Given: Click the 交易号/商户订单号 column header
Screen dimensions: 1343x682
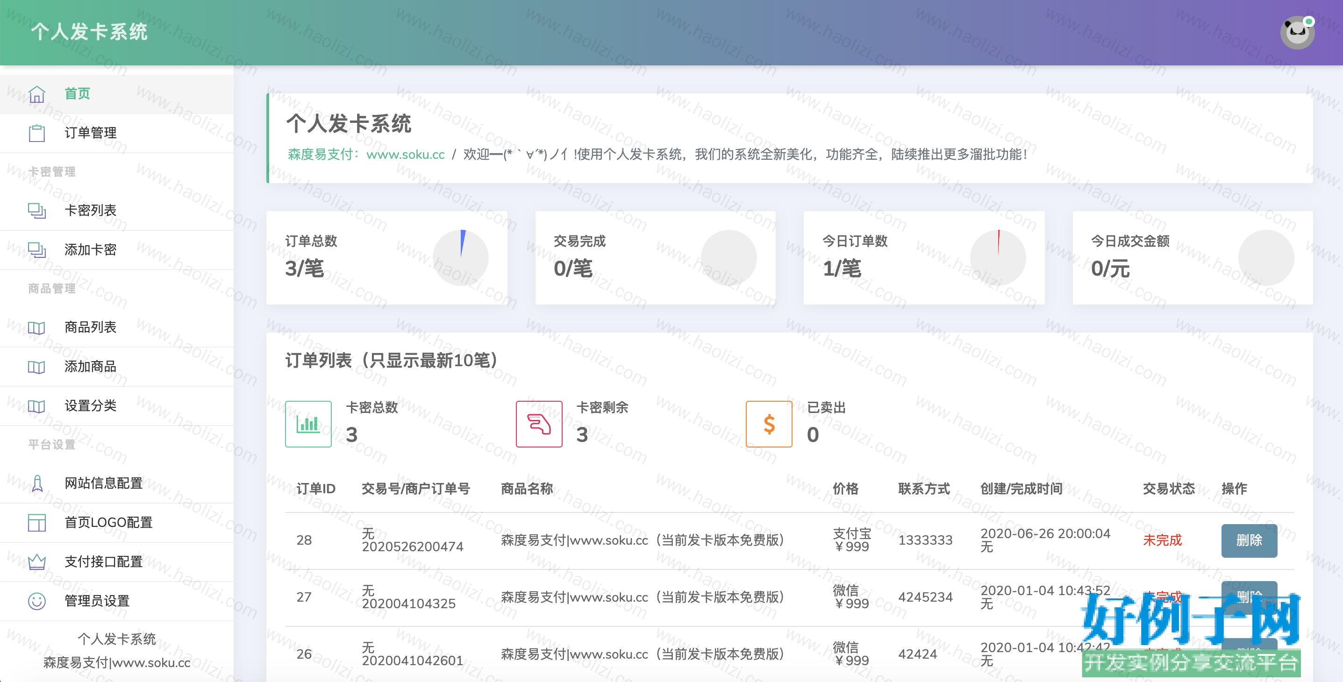Looking at the screenshot, I should coord(416,489).
